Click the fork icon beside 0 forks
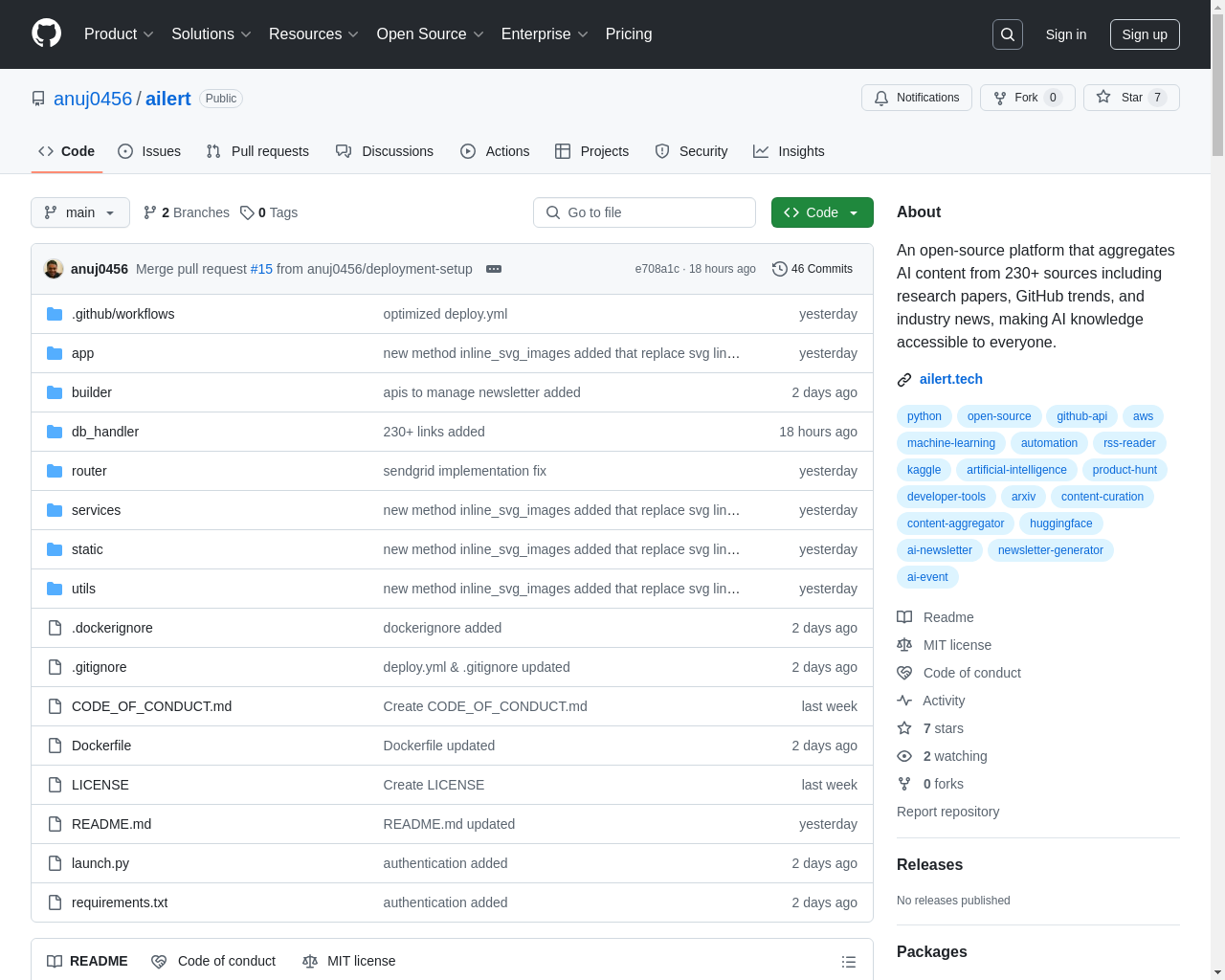This screenshot has width=1225, height=980. click(904, 784)
